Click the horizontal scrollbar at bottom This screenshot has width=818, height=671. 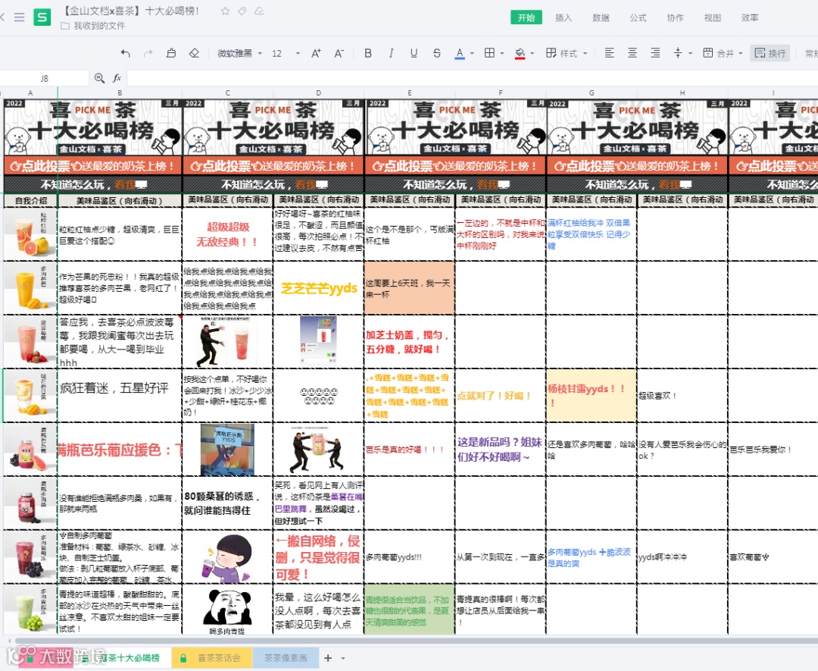click(x=417, y=641)
